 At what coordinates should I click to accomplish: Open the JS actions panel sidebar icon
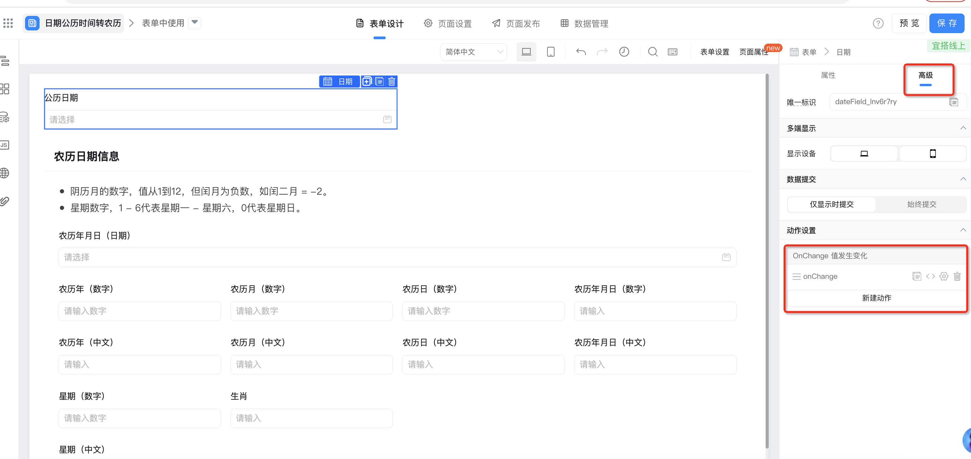click(5, 145)
